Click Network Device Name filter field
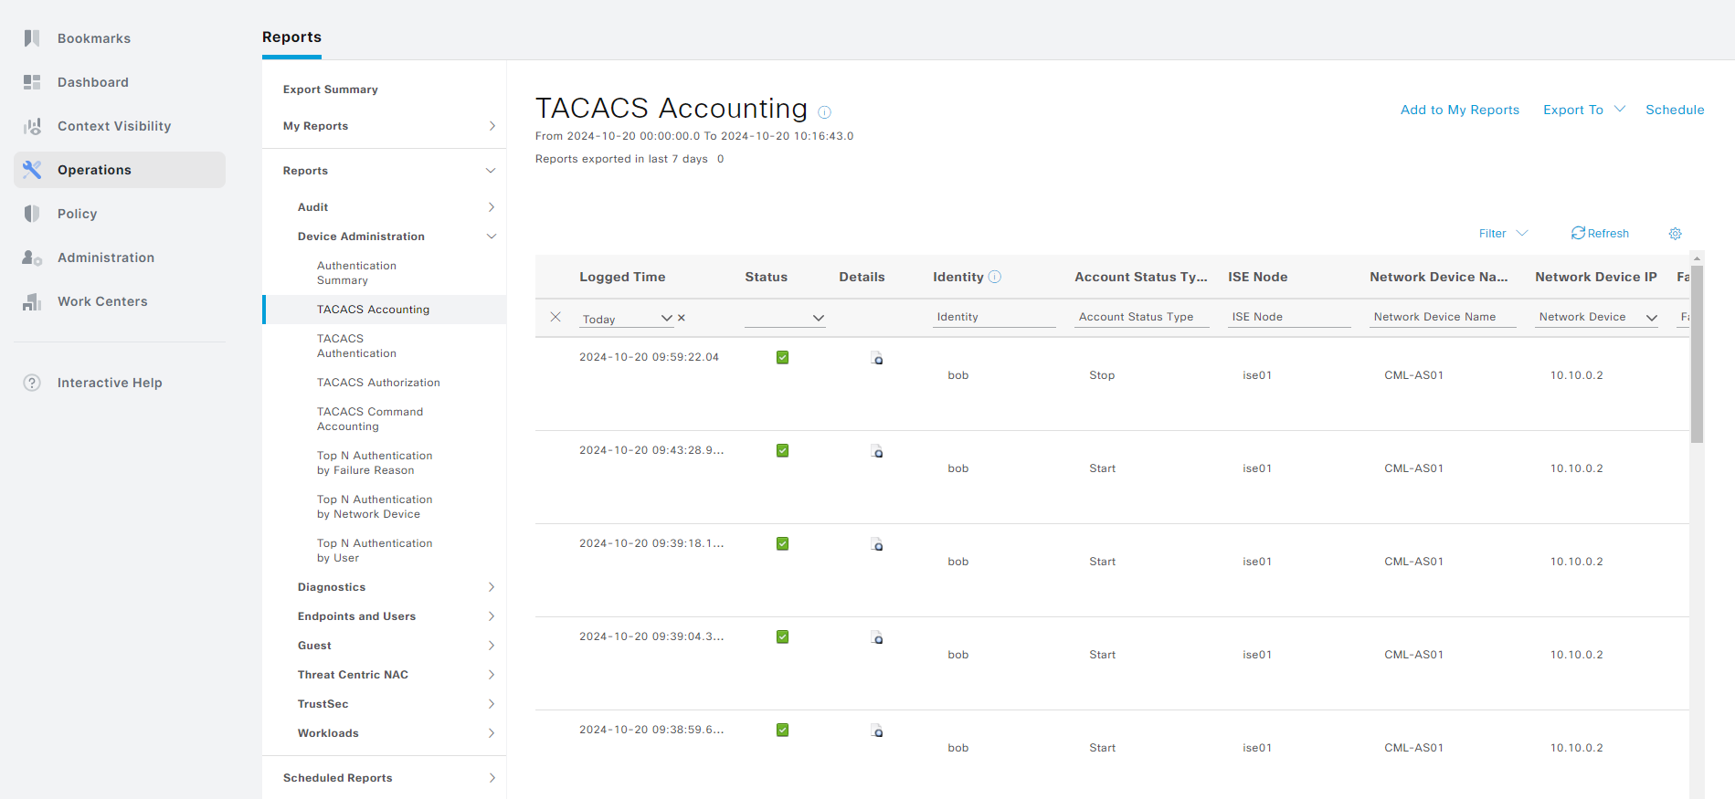This screenshot has width=1735, height=799. tap(1443, 317)
